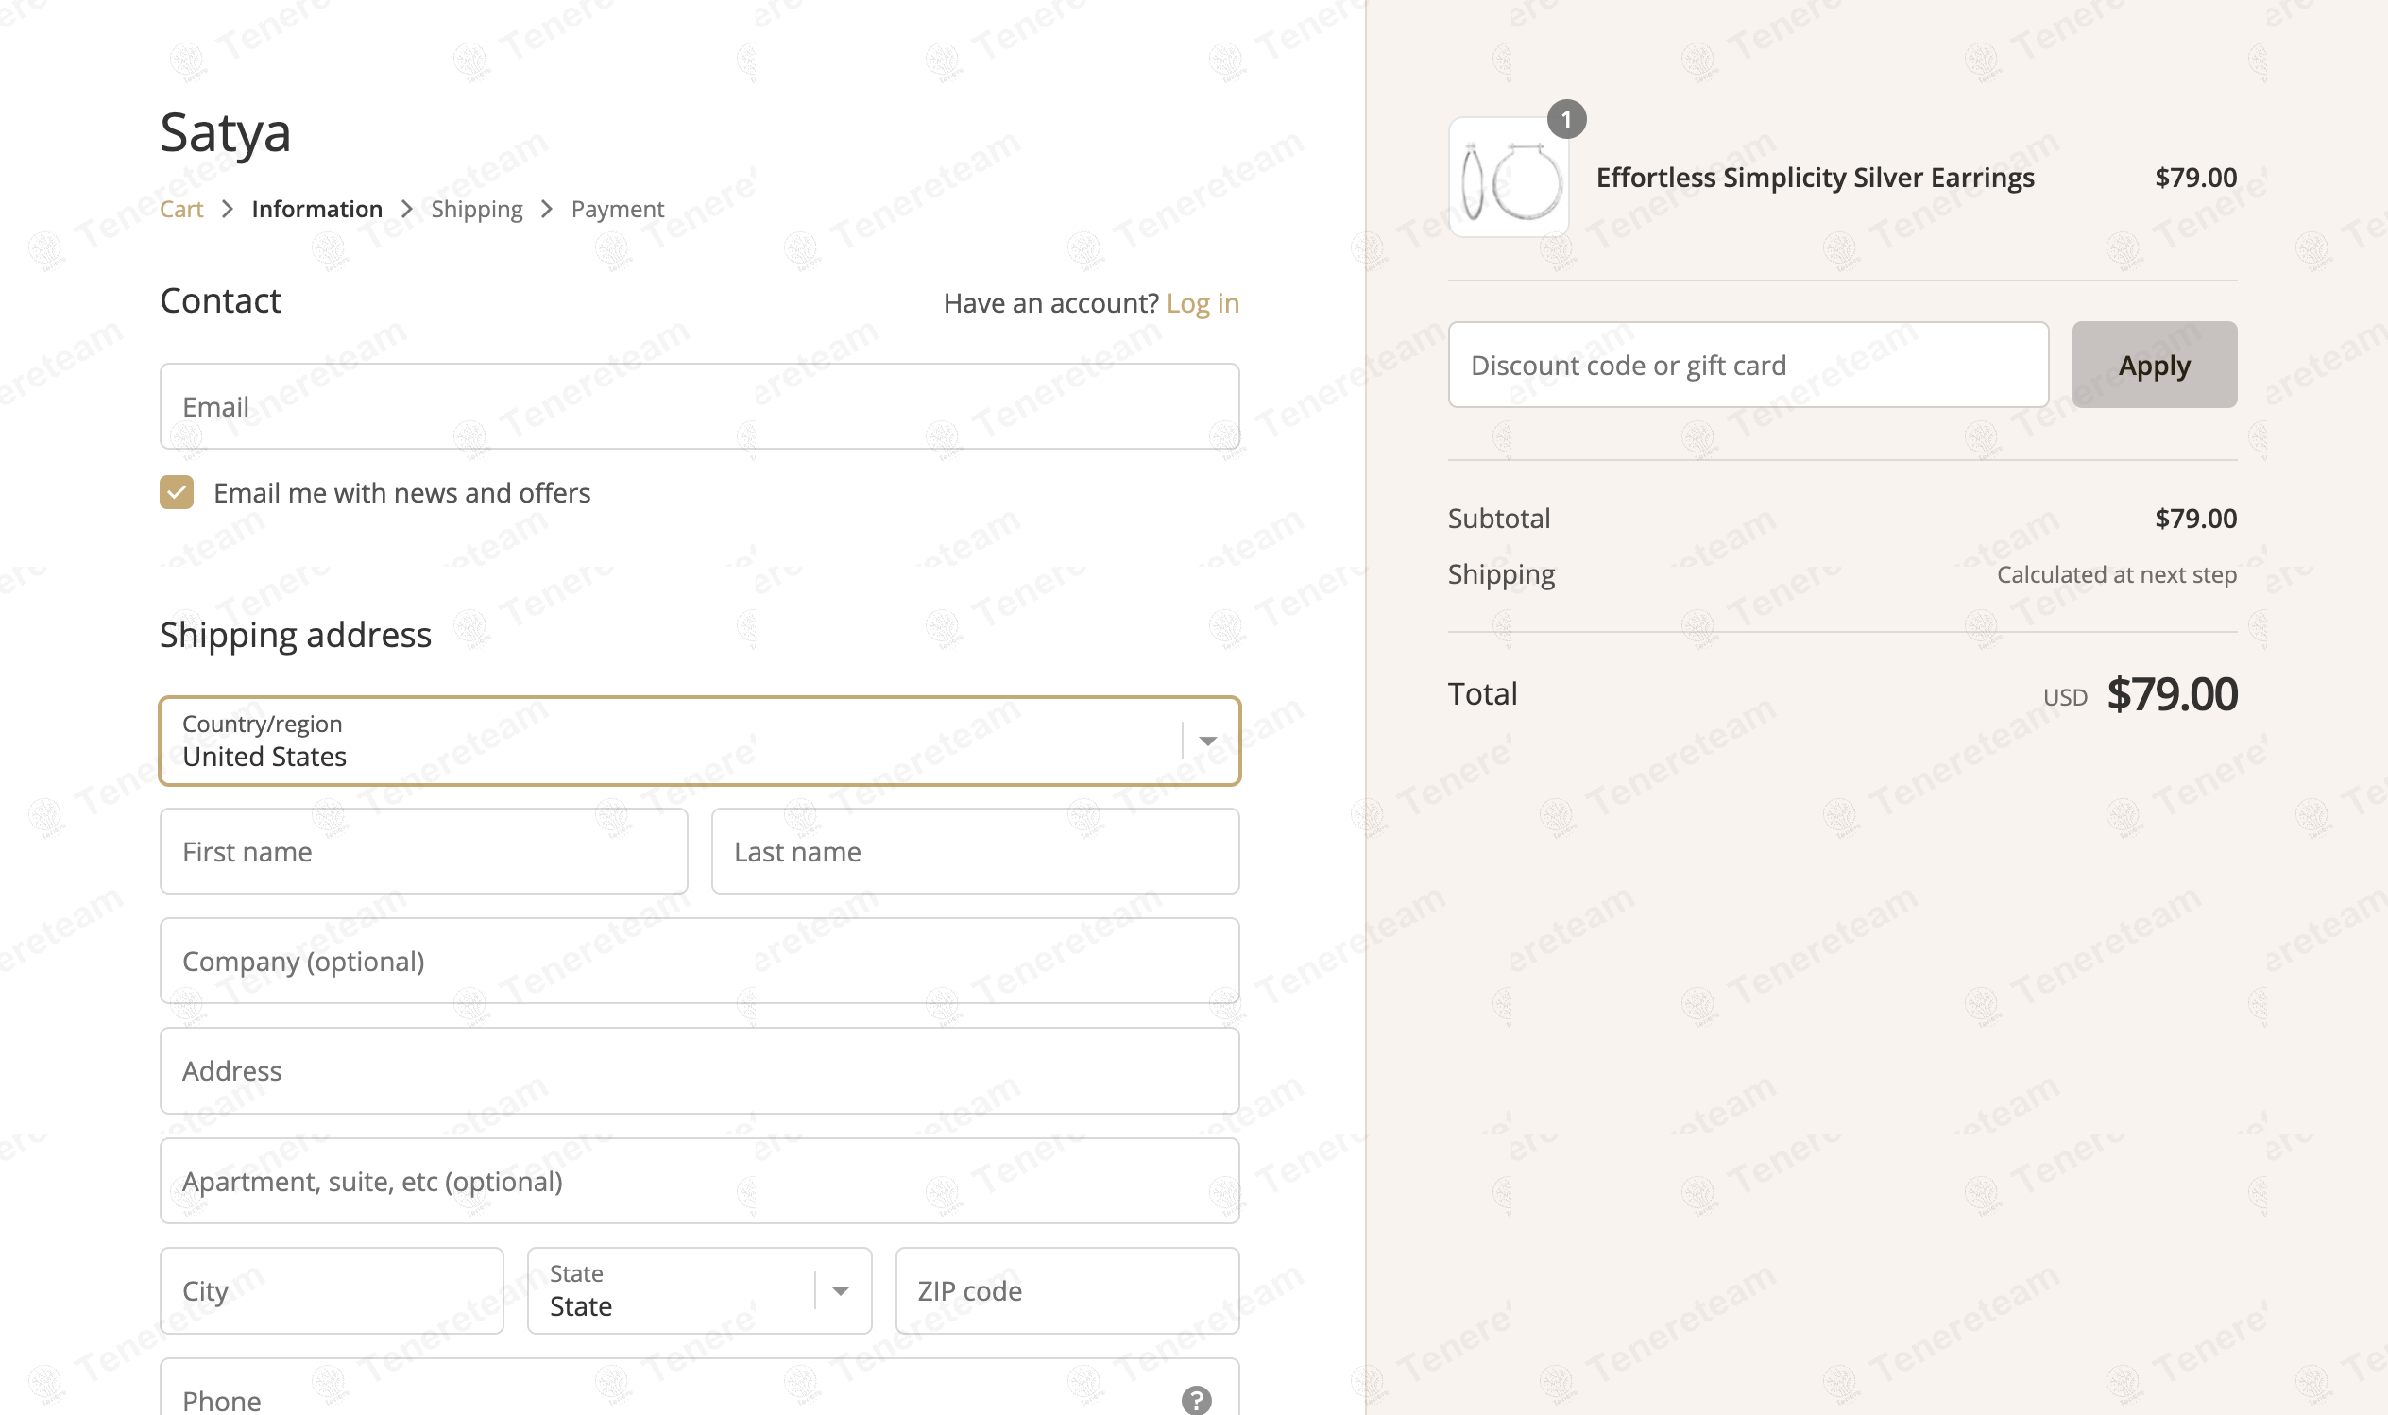Click the Effortless Simplicity Silver Earrings title
Viewport: 2388px width, 1415px height.
click(1815, 178)
